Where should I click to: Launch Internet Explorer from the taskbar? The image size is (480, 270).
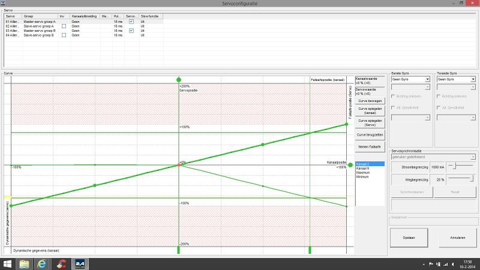pyautogui.click(x=41, y=264)
